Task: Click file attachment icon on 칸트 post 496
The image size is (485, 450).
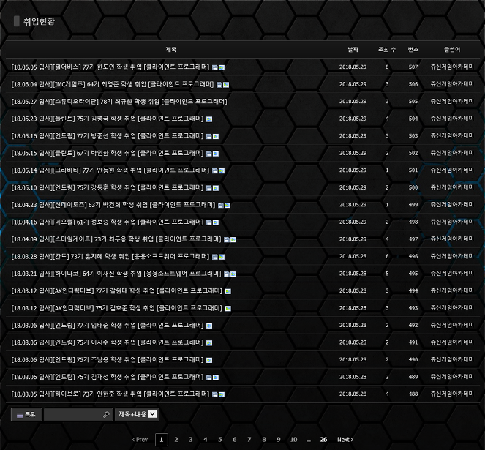Action: [x=215, y=257]
